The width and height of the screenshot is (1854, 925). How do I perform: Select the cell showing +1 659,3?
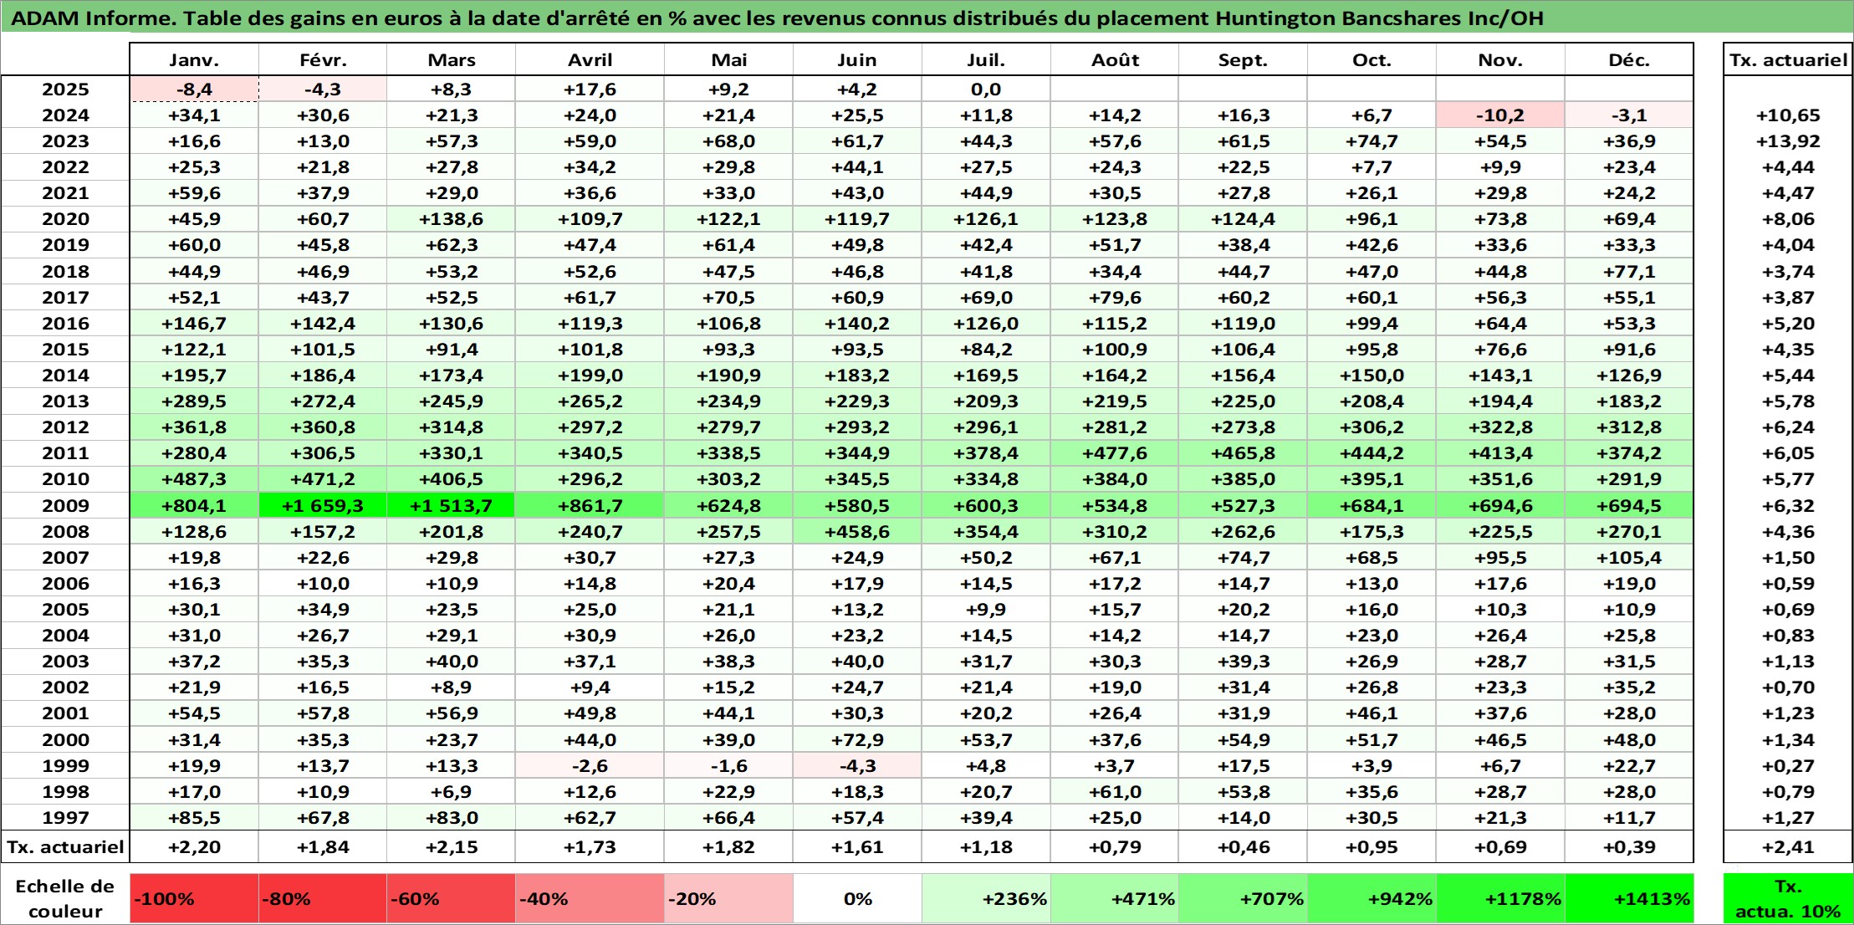click(323, 506)
